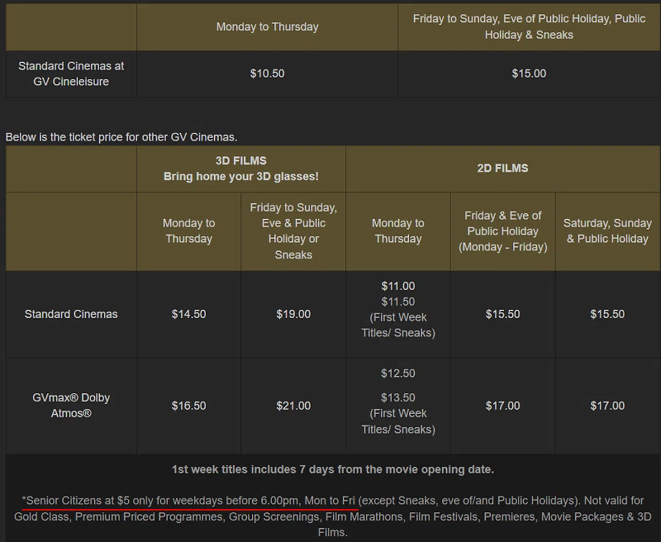
Task: Click the $10.50 GV Cineleisure price
Action: tap(267, 74)
